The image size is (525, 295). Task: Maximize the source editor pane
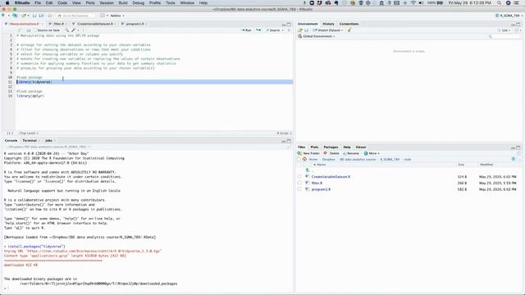click(x=289, y=25)
